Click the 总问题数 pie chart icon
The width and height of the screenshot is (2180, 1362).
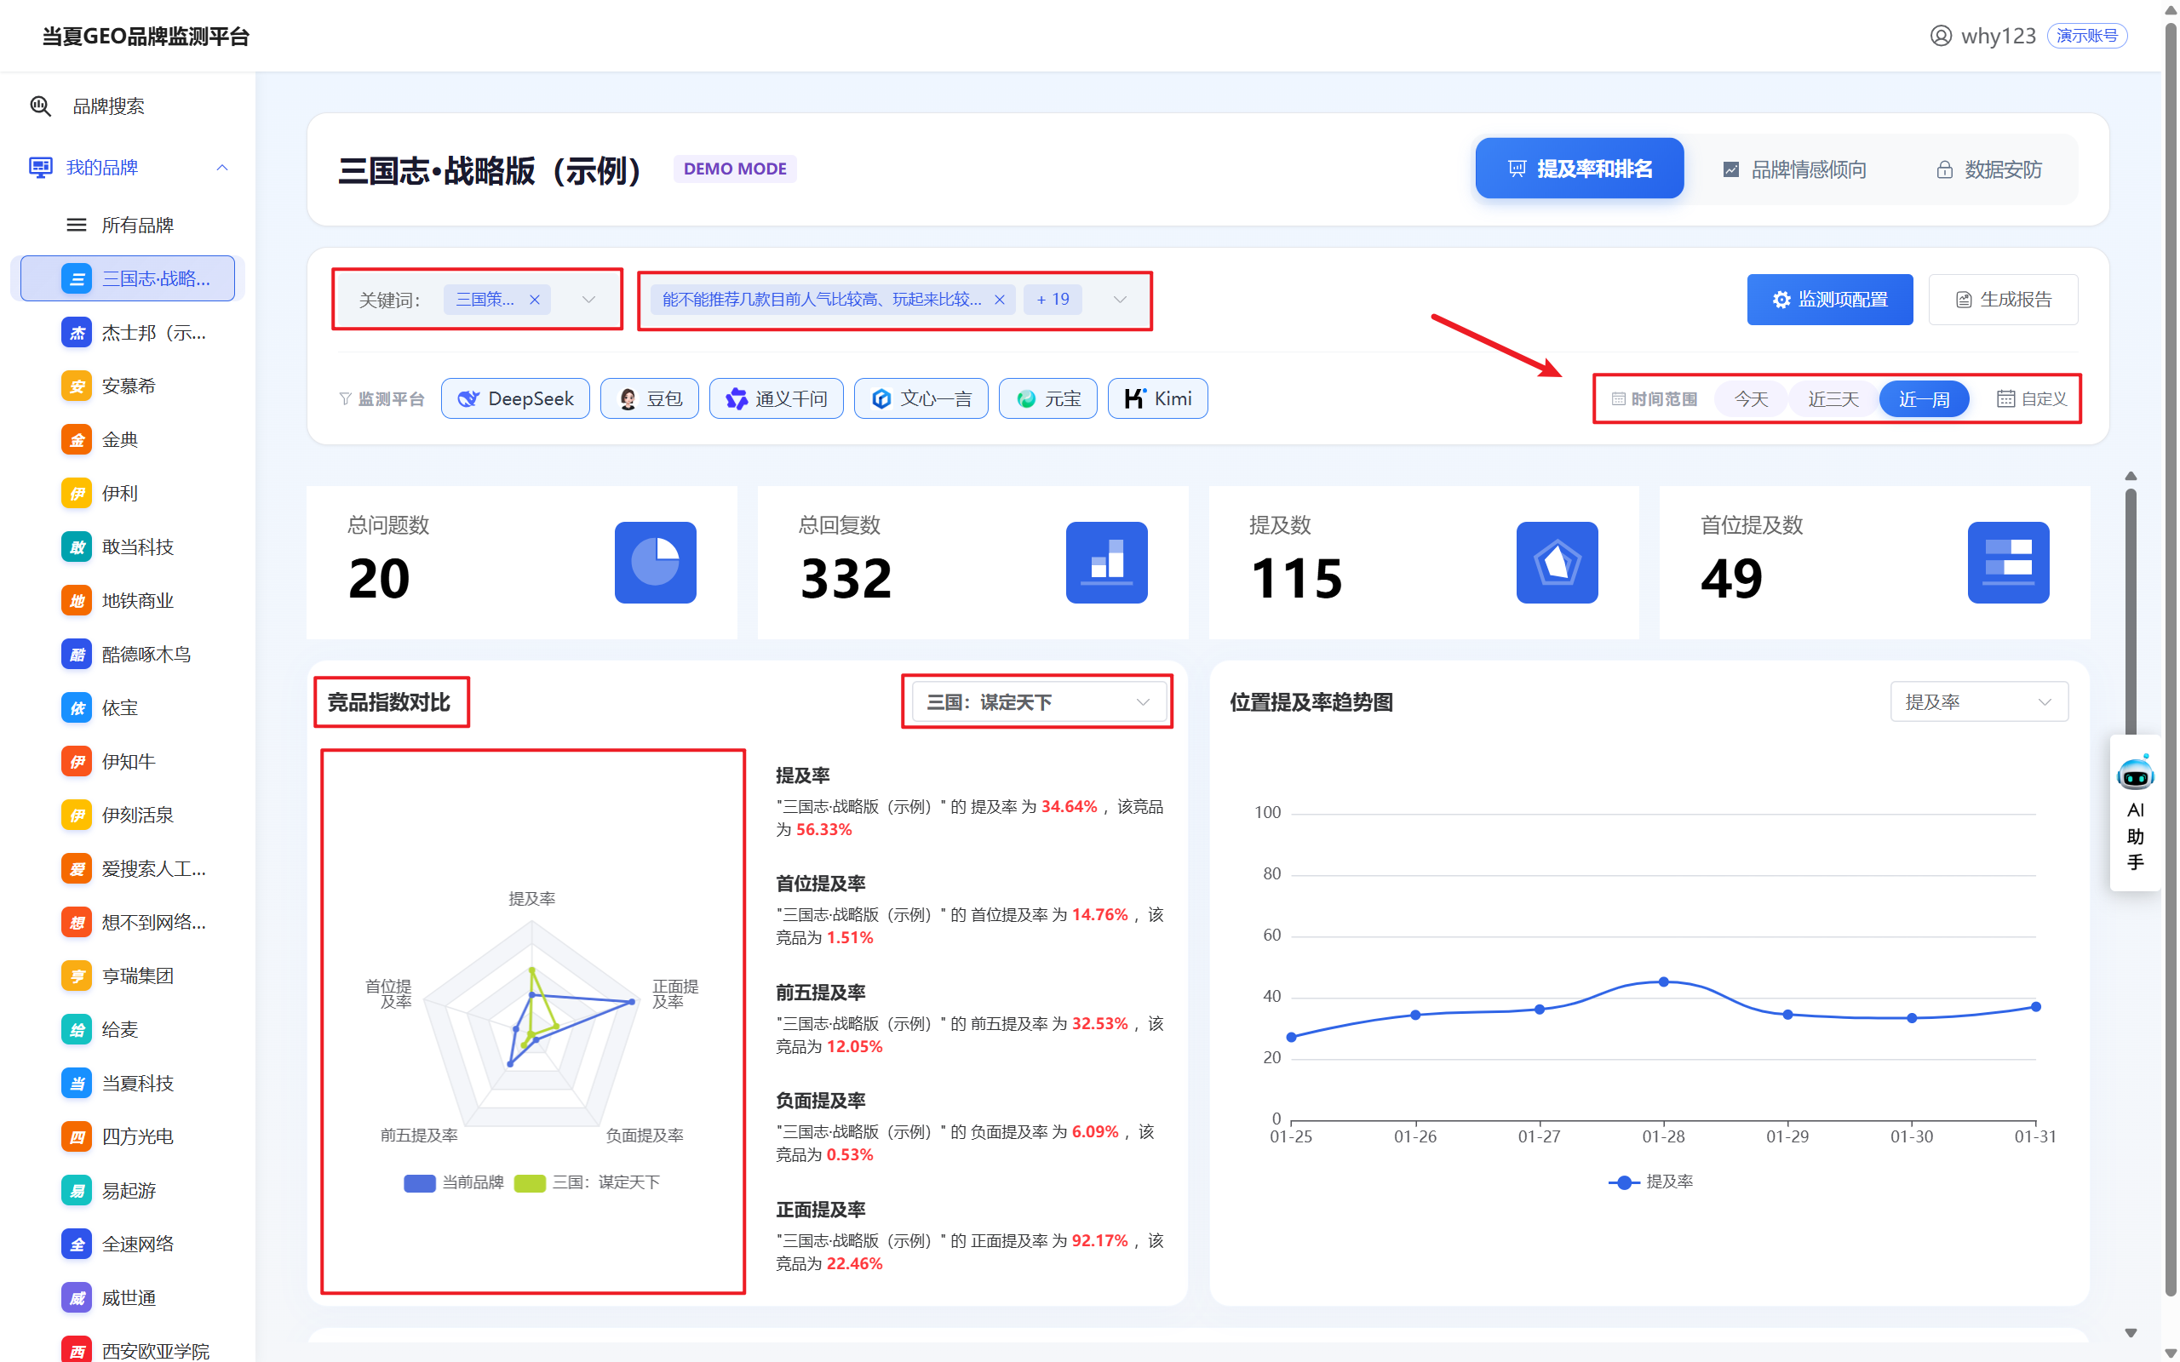click(655, 562)
